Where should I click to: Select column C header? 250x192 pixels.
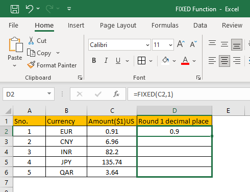112,111
